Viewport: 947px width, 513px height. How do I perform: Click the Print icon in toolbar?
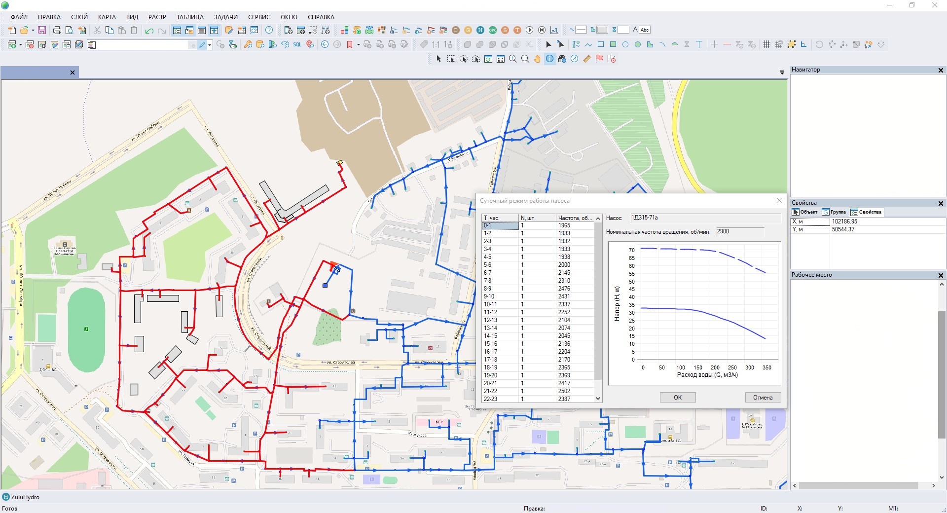(57, 30)
